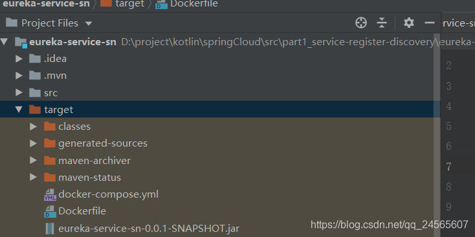Viewport: 475px width, 237px height.
Task: Click target in the breadcrumb bar
Action: (x=129, y=4)
